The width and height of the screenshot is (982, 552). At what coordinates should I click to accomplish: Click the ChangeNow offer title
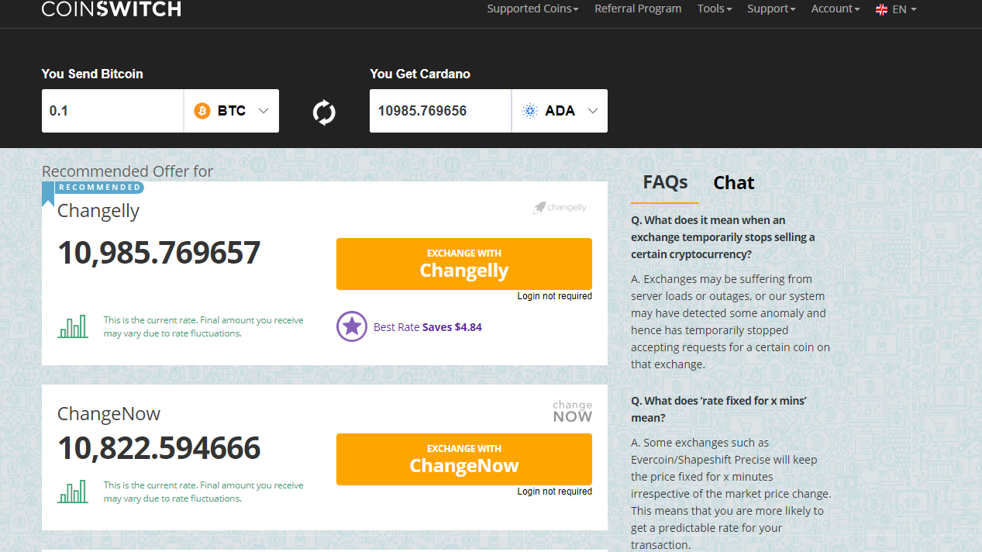point(109,414)
